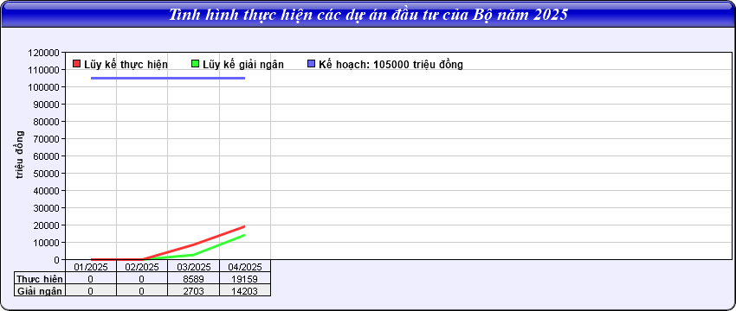Click the triệu đồng axis label
Viewport: 736px width, 311px height.
20,155
